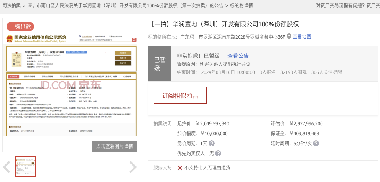This screenshot has width=380, height=182.
Task: Click 点击查看图片详情 overlay button
Action: coord(115,146)
